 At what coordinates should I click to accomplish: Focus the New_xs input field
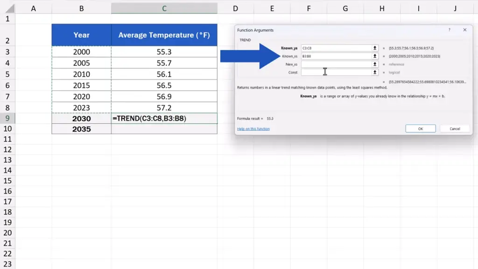tap(336, 64)
